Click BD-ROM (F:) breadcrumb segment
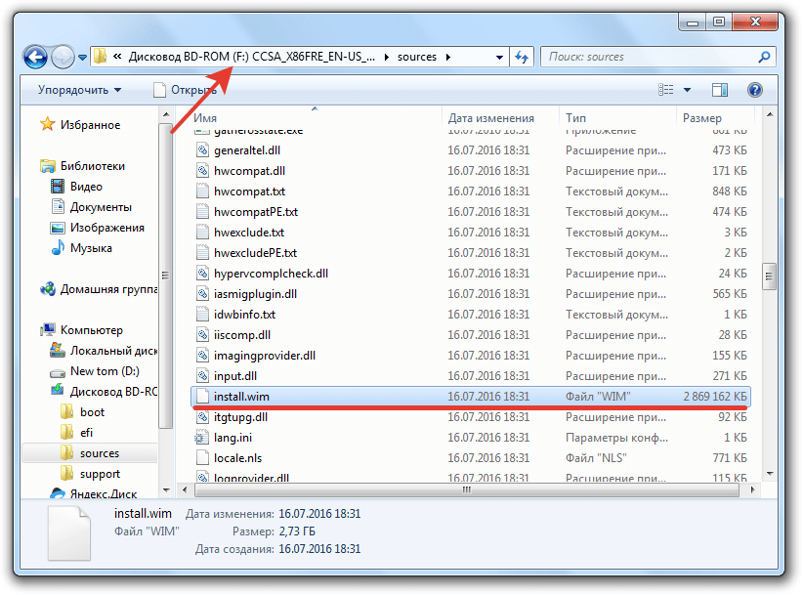Image resolution: width=803 pixels, height=595 pixels. [x=251, y=57]
